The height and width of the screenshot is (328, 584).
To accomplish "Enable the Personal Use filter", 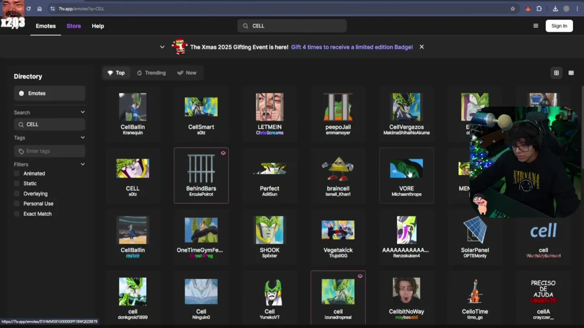I will click(x=17, y=204).
